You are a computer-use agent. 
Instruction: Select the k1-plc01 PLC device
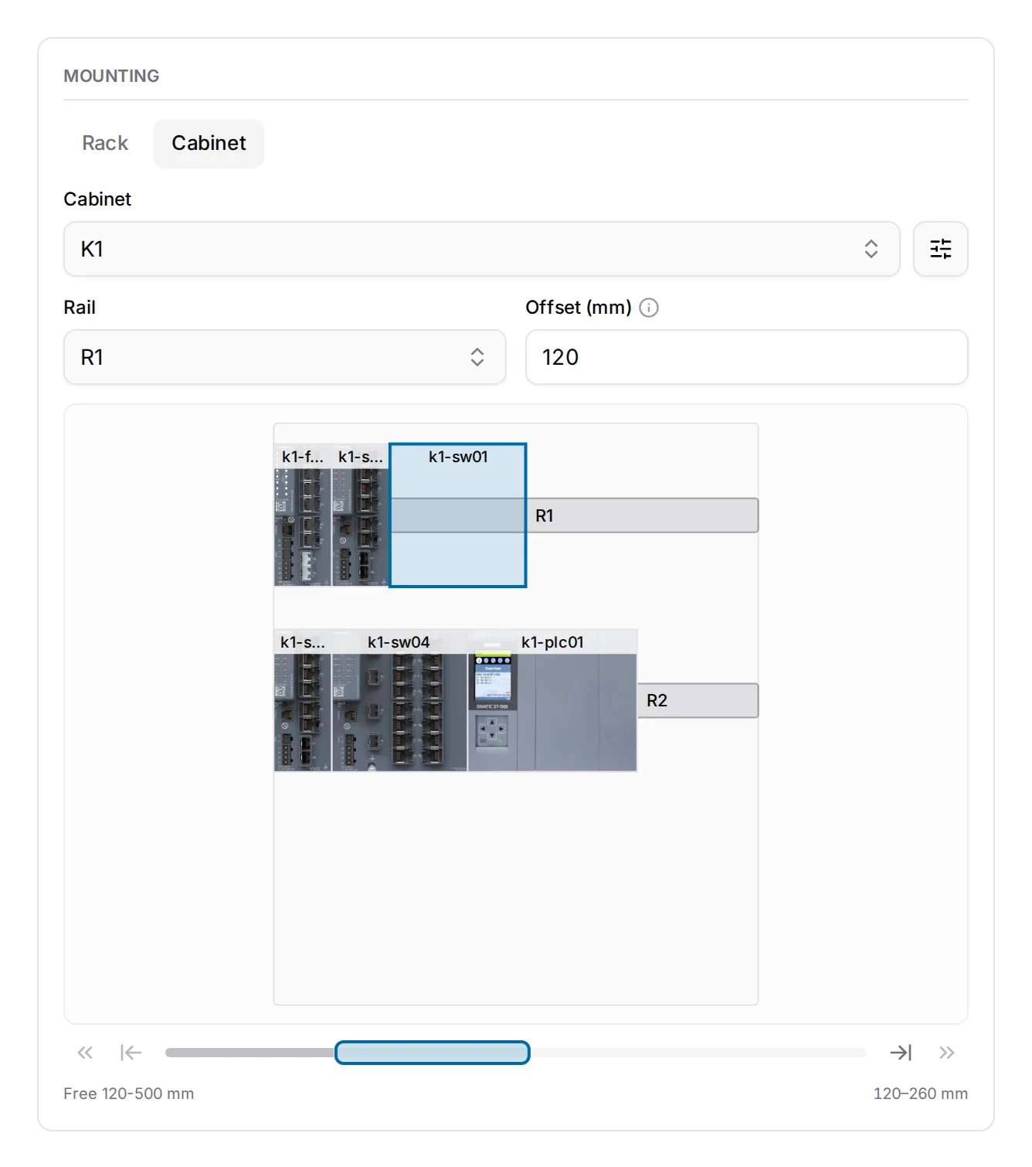552,701
